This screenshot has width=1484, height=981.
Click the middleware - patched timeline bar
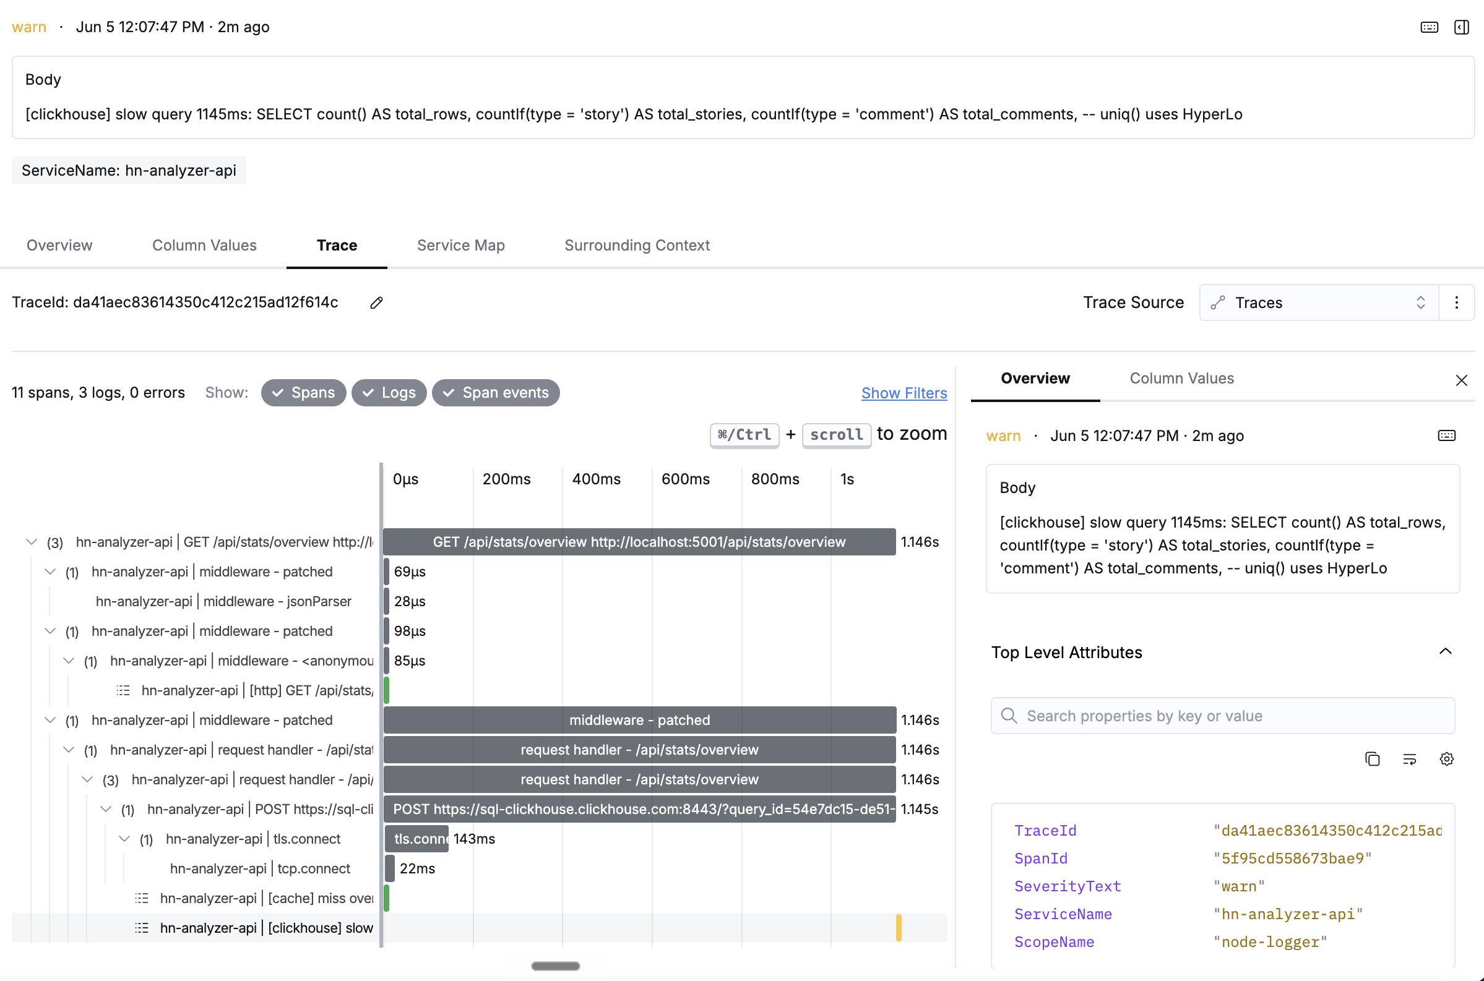(x=639, y=720)
